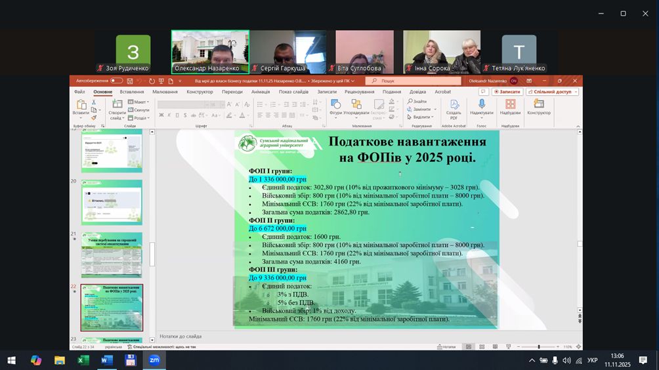The height and width of the screenshot is (370, 659).
Task: Open the Спільний доступ dropdown
Action: [x=551, y=92]
